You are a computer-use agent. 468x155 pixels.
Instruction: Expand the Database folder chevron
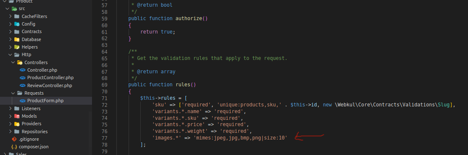(x=11, y=39)
